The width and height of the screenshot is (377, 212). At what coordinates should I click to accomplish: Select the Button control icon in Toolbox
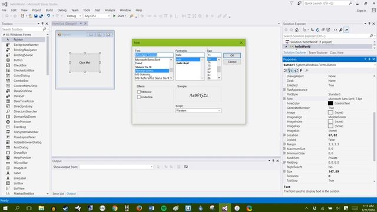8,60
